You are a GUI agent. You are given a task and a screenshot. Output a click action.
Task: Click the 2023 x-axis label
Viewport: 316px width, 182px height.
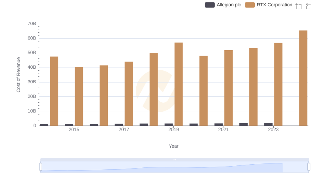click(x=273, y=129)
